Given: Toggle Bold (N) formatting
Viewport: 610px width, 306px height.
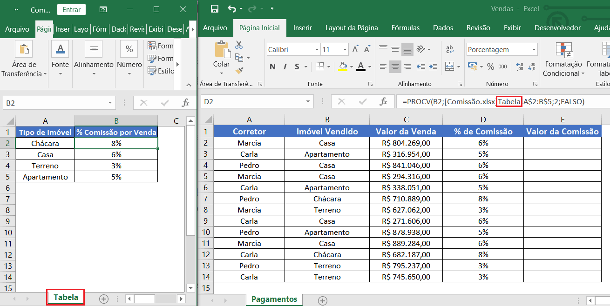Looking at the screenshot, I should [x=272, y=67].
